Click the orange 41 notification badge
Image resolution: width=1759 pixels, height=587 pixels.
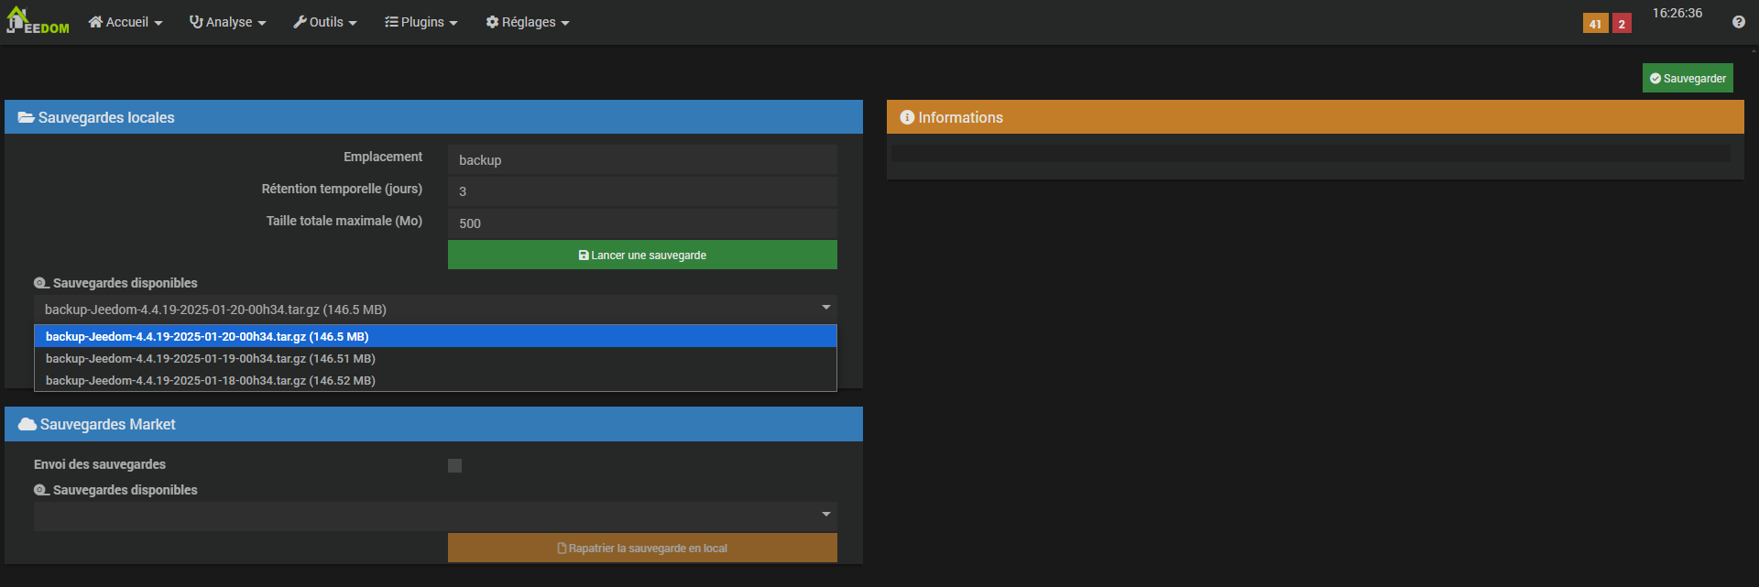(1595, 24)
